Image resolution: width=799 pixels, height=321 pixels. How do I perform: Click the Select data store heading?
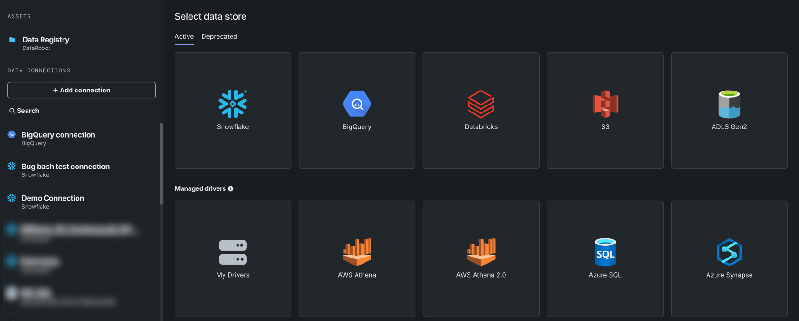coord(210,16)
